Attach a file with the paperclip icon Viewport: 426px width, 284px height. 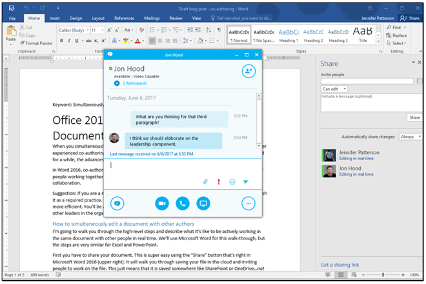click(205, 181)
